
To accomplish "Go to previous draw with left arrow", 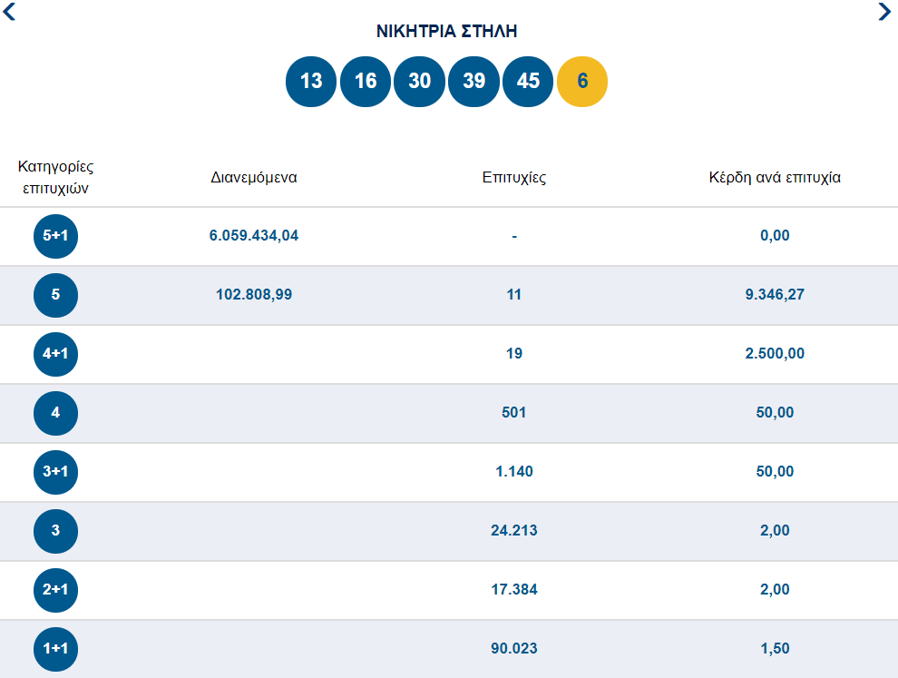I will click(x=10, y=12).
